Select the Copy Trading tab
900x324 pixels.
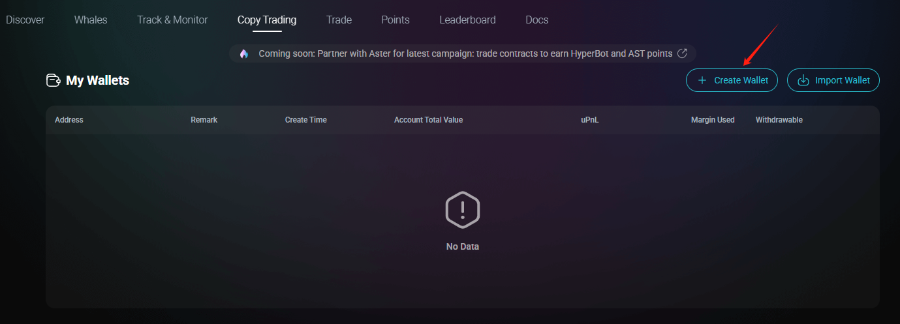(267, 20)
